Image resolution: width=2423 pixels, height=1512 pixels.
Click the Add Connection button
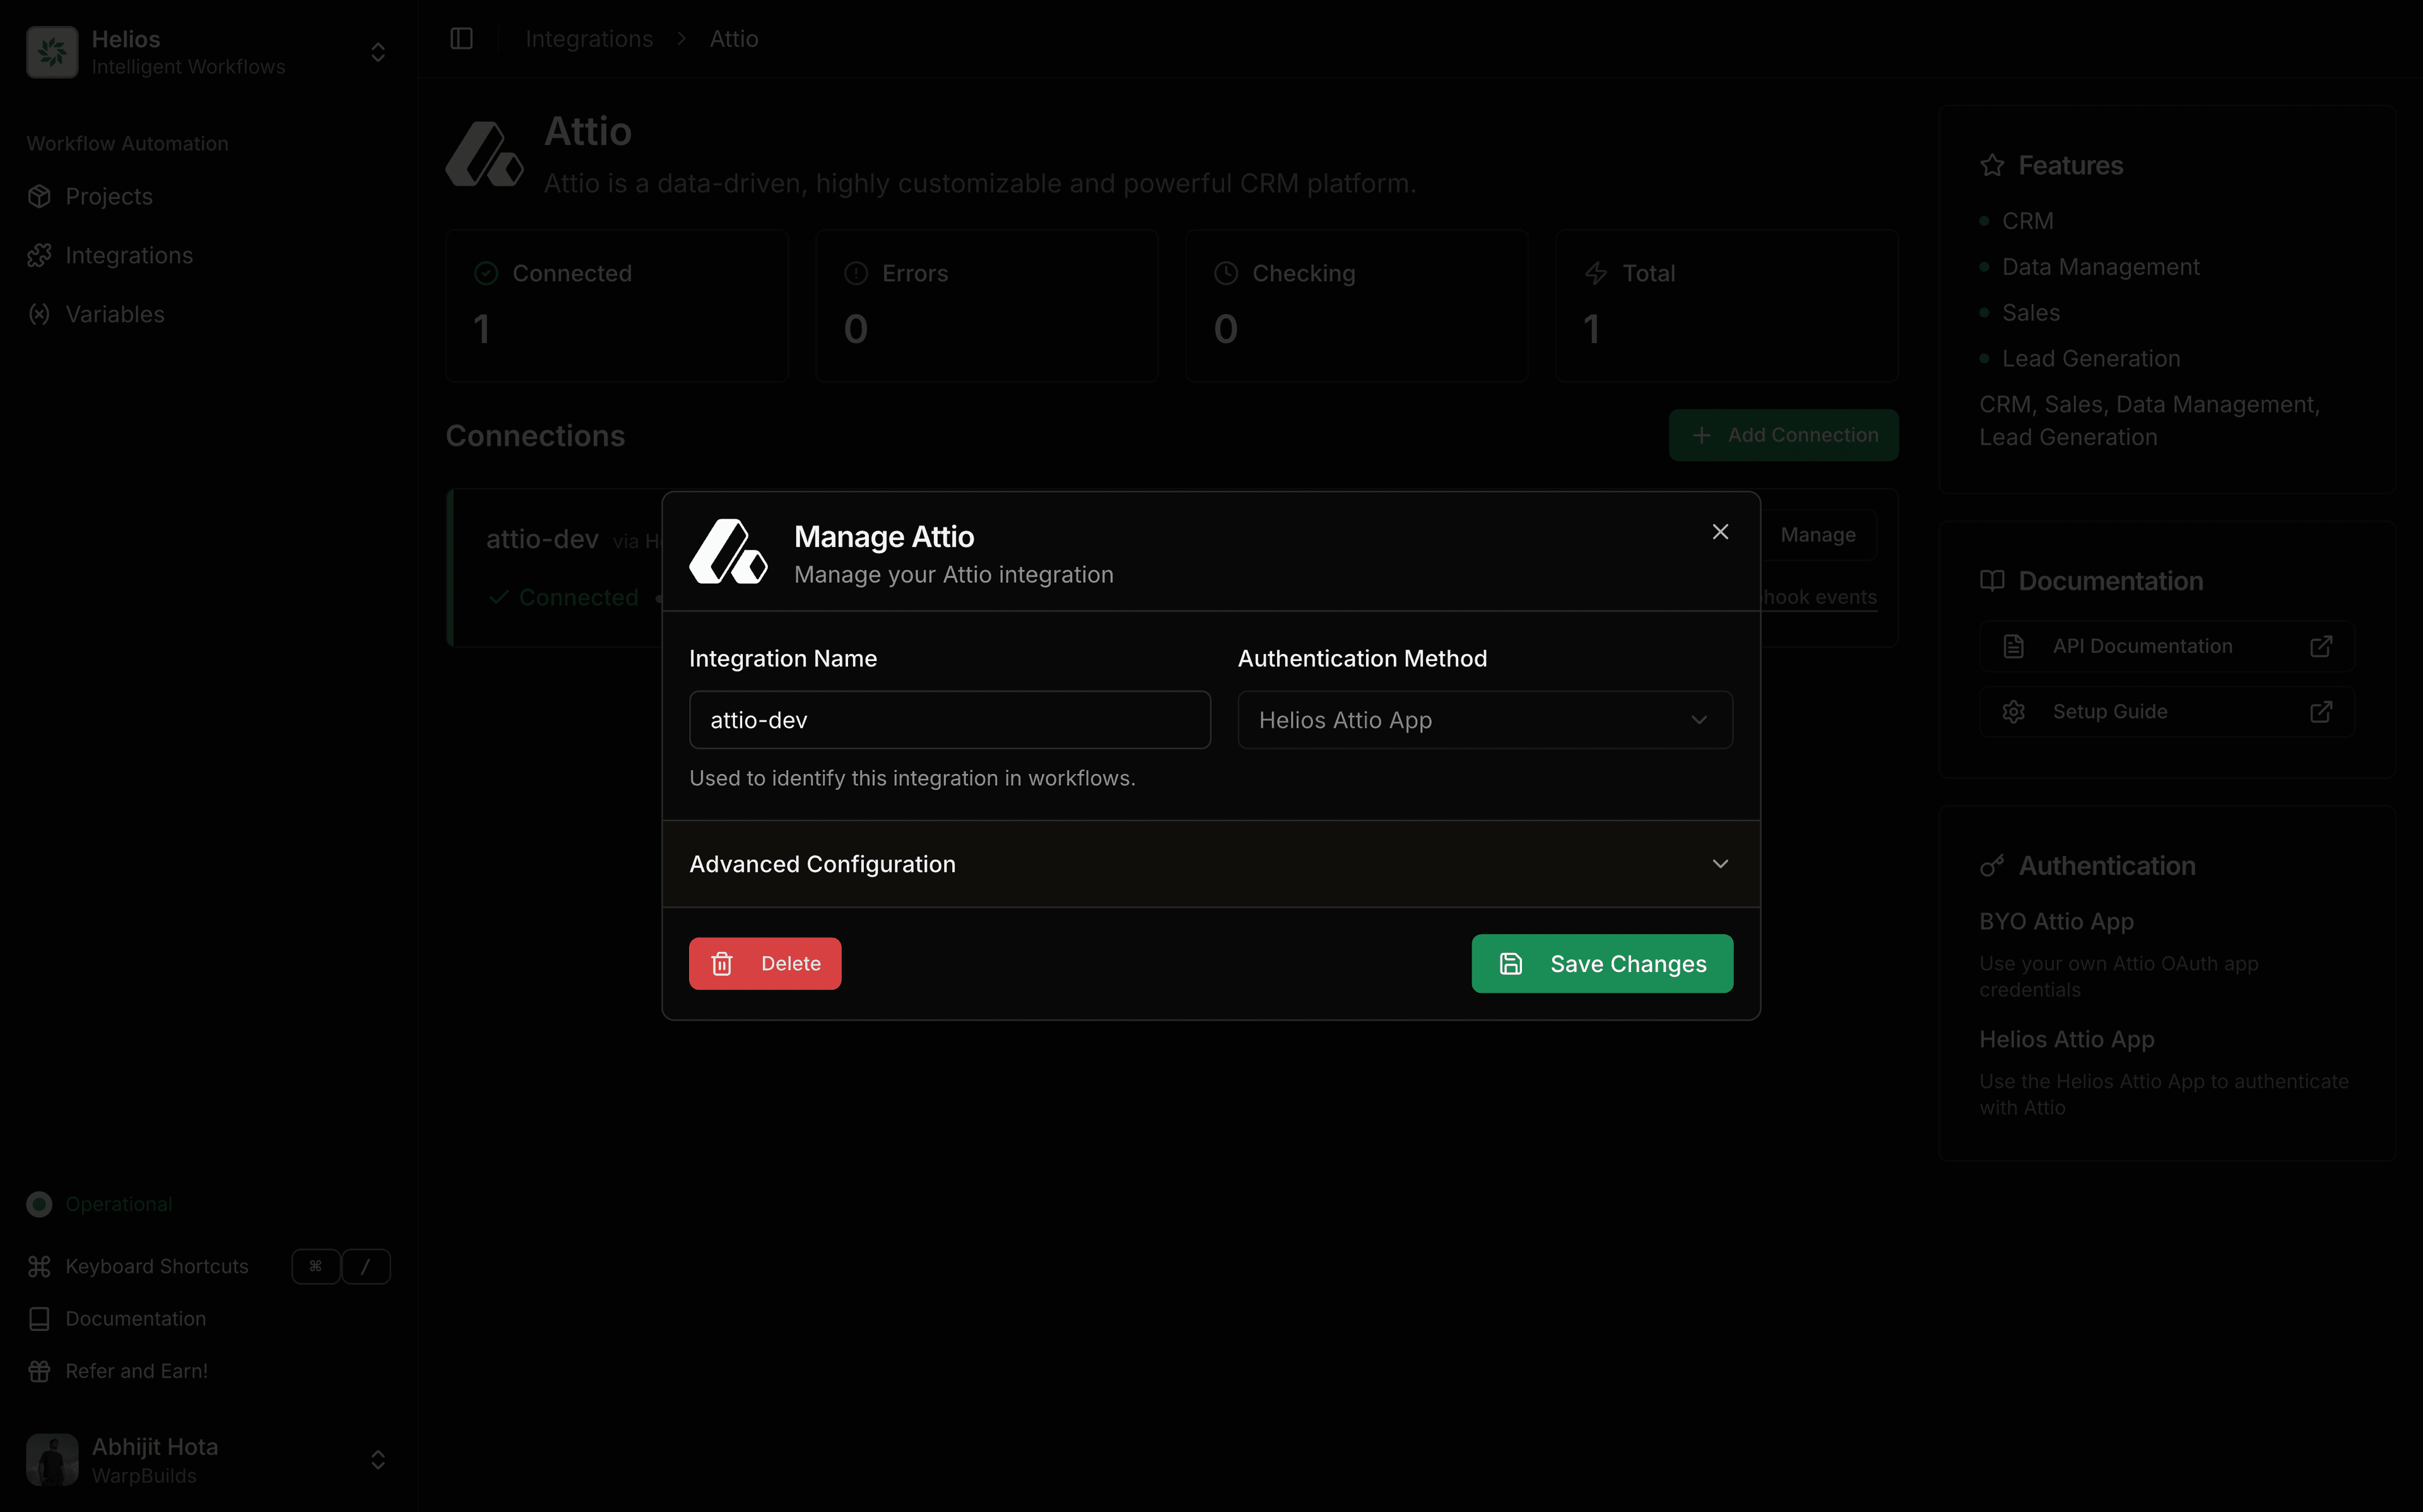(1783, 435)
